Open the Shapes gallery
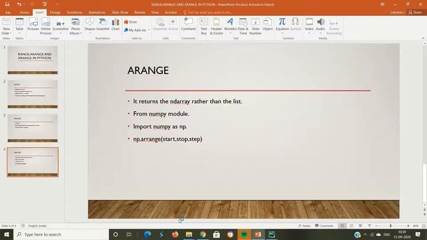Screen dimensions: 427x240 [89, 26]
